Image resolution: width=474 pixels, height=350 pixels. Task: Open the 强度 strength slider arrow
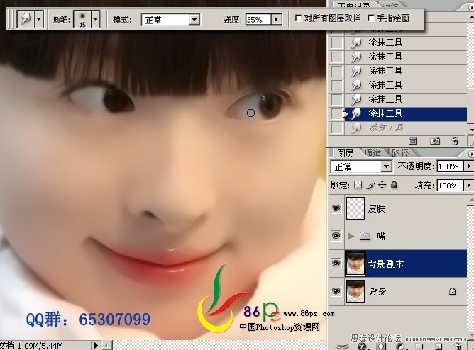click(276, 20)
